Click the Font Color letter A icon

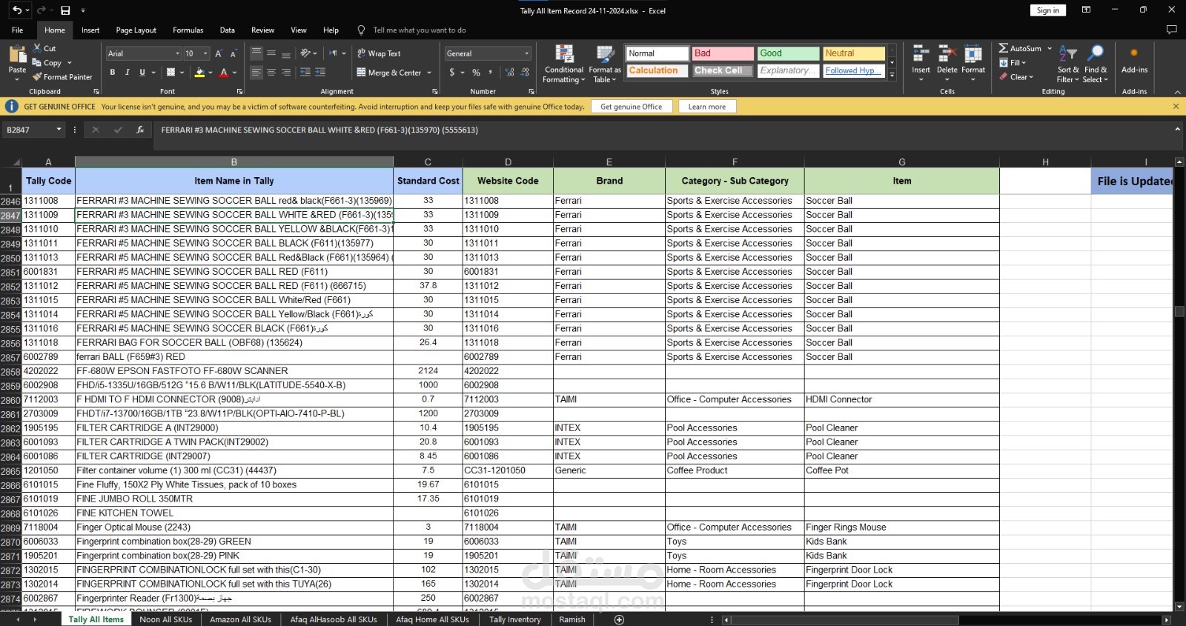[x=225, y=73]
